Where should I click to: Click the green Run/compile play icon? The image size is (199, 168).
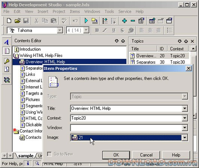[86, 21]
